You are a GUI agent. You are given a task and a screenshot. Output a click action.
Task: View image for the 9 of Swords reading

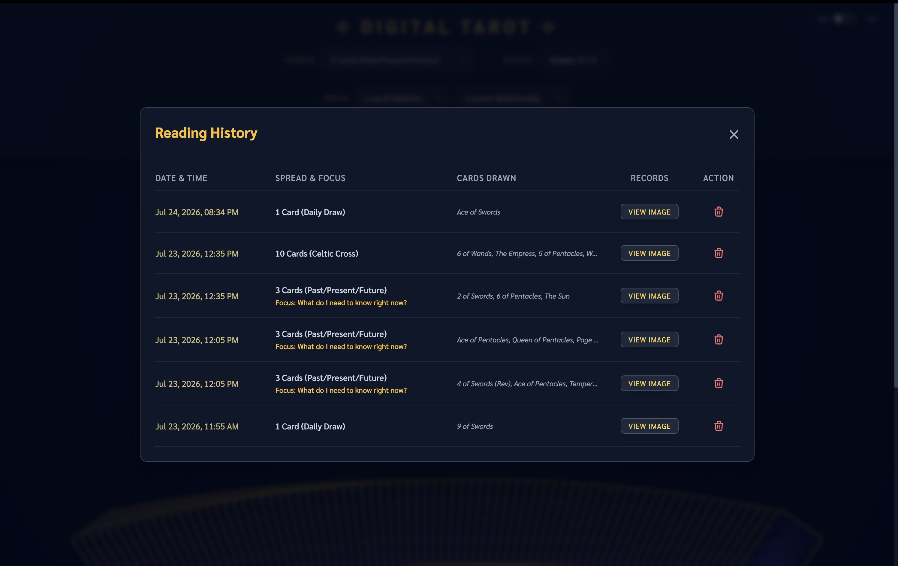tap(649, 426)
